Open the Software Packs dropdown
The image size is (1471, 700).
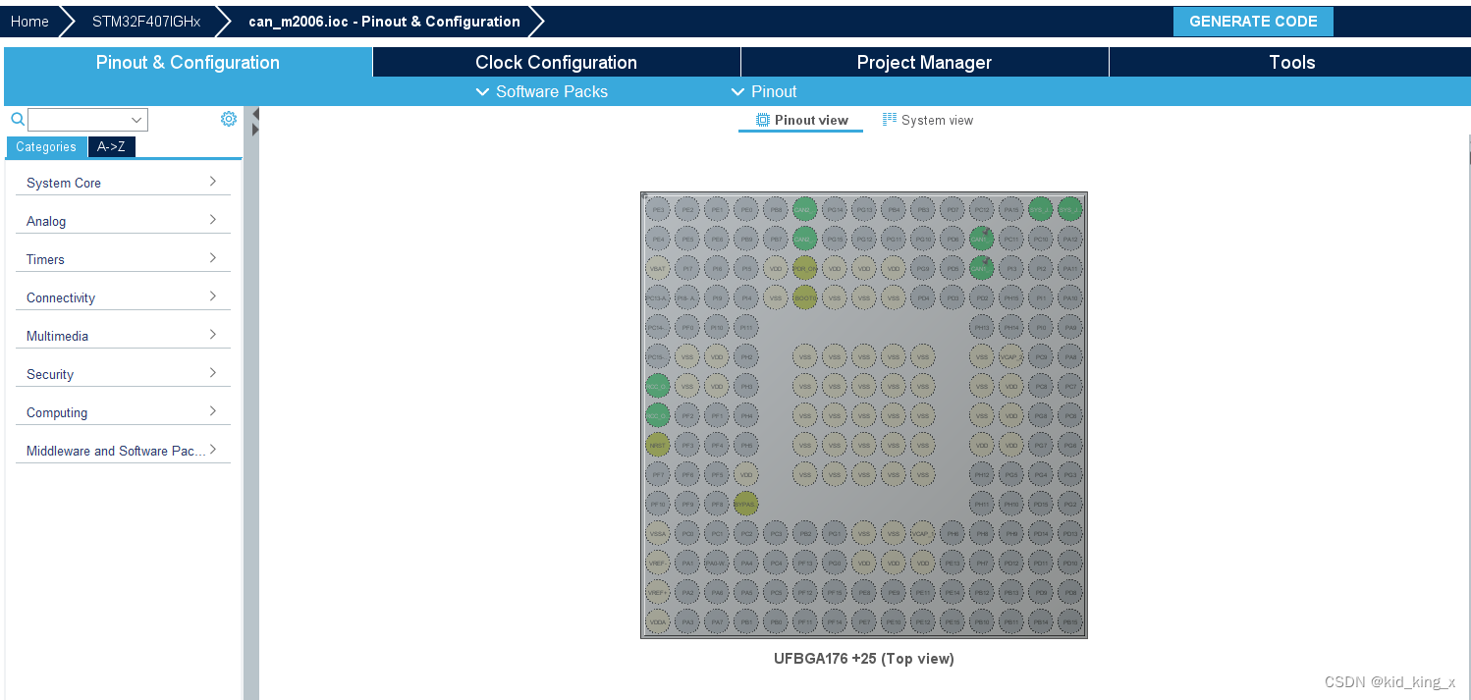click(541, 91)
